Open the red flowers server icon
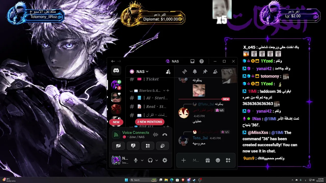This screenshot has height=183, width=326. click(116, 109)
